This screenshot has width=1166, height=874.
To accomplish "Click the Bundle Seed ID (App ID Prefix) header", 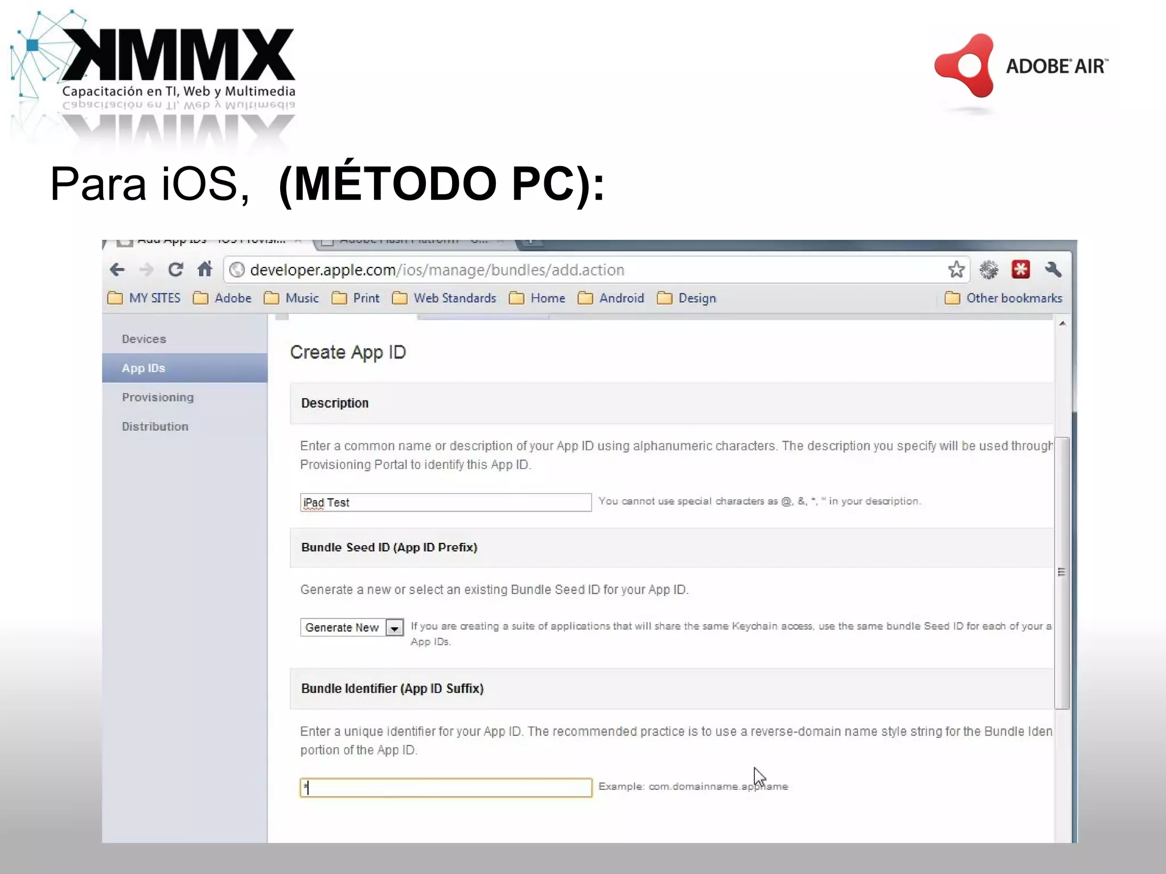I will pyautogui.click(x=672, y=547).
